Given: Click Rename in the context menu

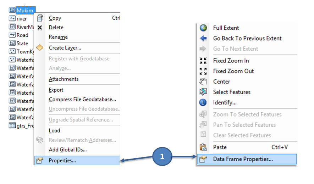Looking at the screenshot, I should [x=58, y=37].
